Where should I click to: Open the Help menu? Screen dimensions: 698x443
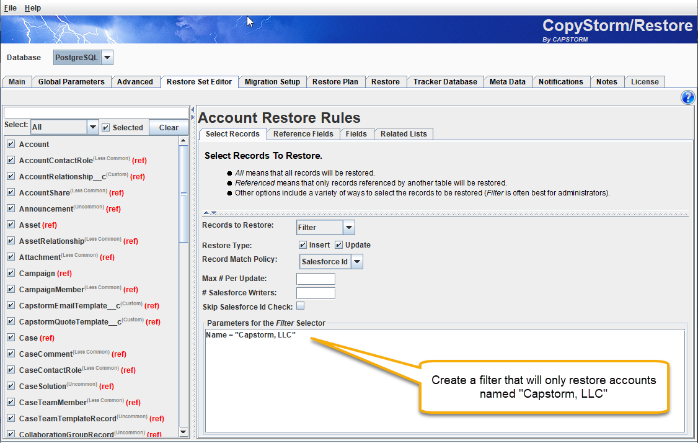tap(32, 7)
